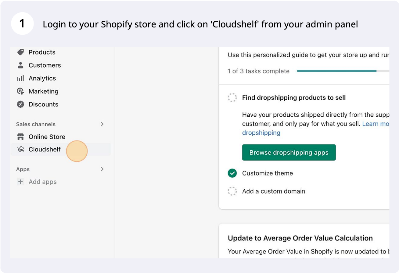Click the Analytics bar chart icon
Image resolution: width=399 pixels, height=273 pixels.
pyautogui.click(x=20, y=78)
